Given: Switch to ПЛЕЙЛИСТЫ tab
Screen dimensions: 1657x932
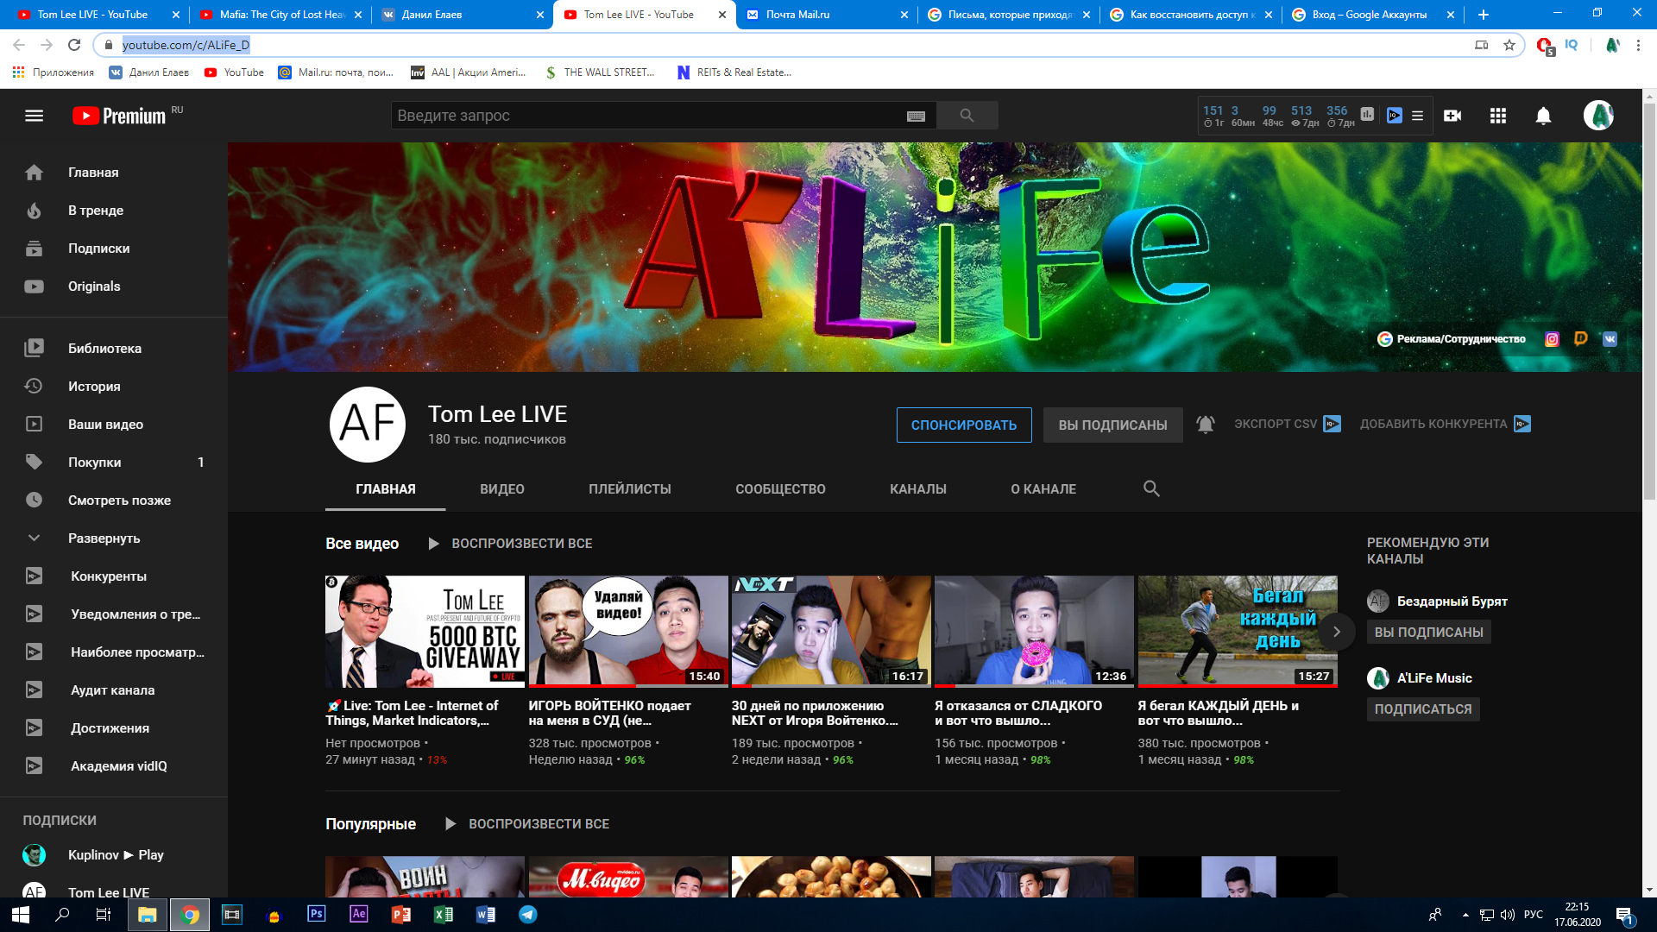Looking at the screenshot, I should coord(630,489).
